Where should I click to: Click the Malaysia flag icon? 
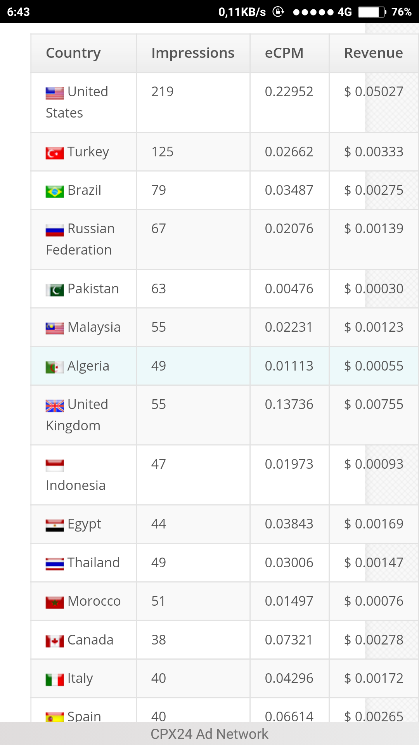(x=55, y=329)
